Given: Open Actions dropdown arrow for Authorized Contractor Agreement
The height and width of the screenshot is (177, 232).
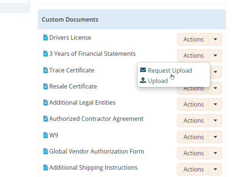Looking at the screenshot, I should (215, 120).
